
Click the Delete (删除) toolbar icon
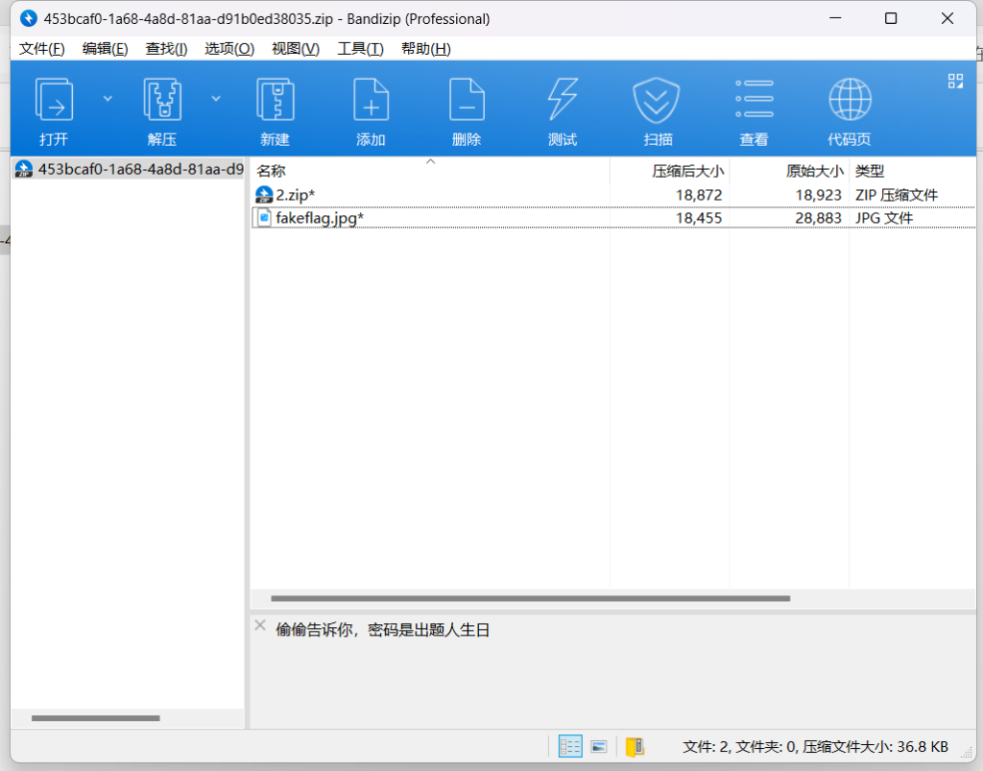[x=467, y=100]
